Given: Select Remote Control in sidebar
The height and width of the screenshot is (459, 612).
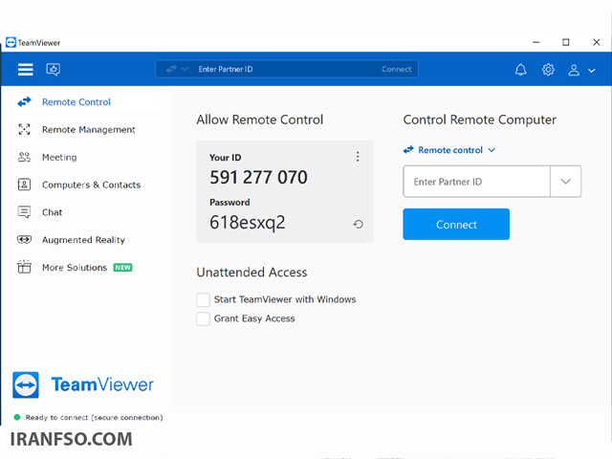Looking at the screenshot, I should coord(84,102).
